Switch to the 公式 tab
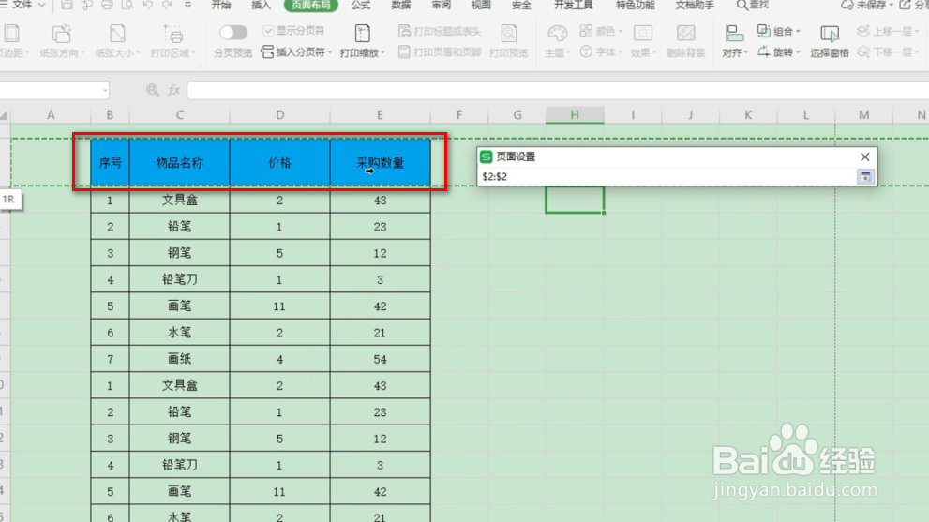 (361, 5)
